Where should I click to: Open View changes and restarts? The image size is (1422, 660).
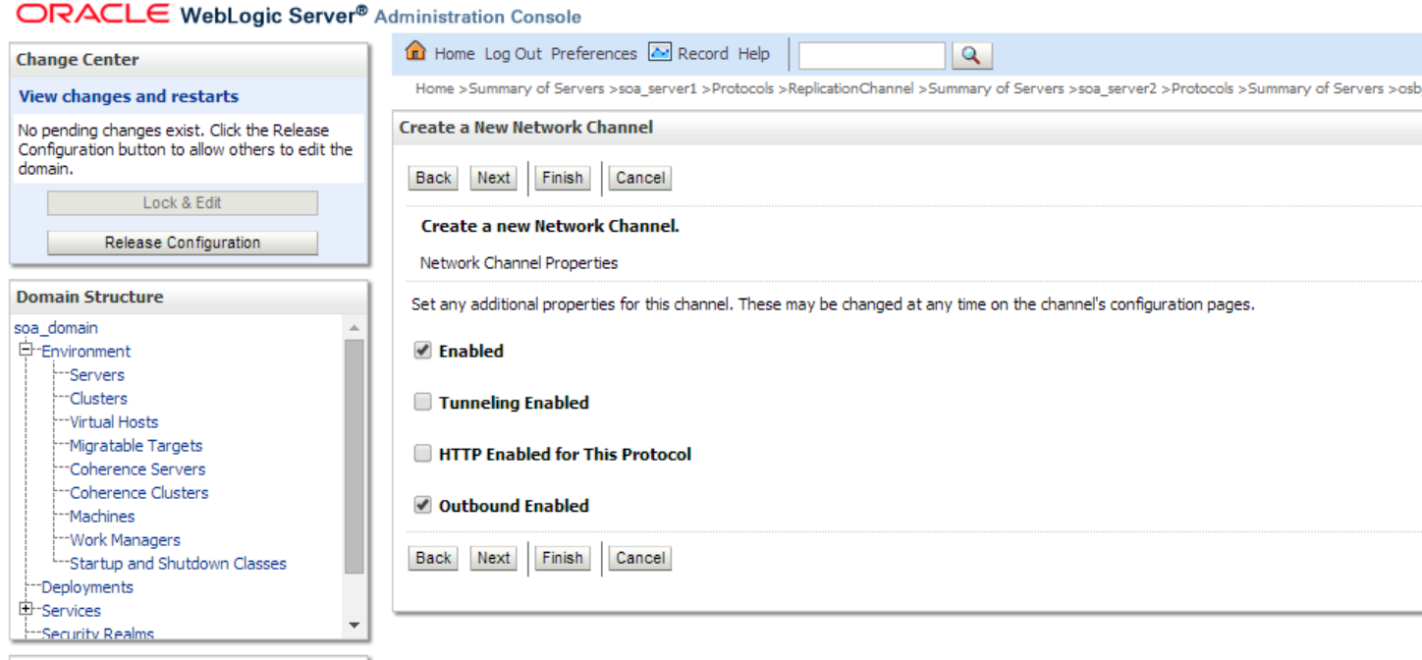pyautogui.click(x=129, y=96)
